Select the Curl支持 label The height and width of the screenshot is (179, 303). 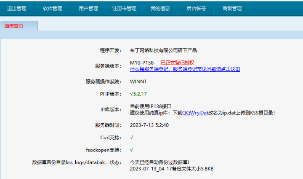[x=111, y=137]
